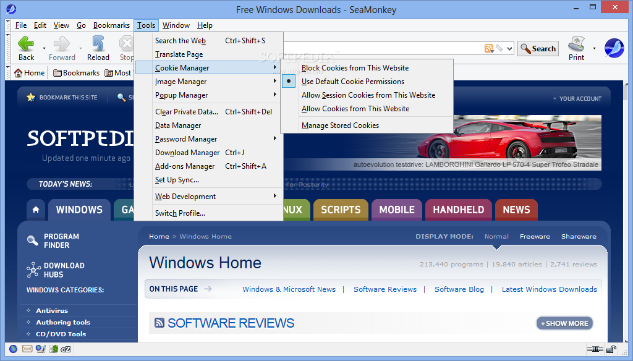633x361 pixels.
Task: Click the Program Finder magnifier icon
Action: [33, 240]
